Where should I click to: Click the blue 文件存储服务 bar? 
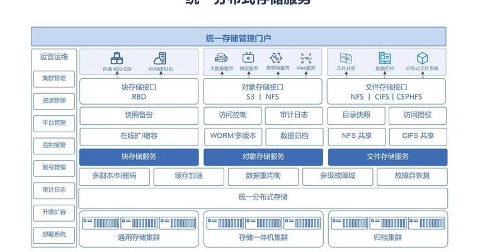tap(387, 157)
